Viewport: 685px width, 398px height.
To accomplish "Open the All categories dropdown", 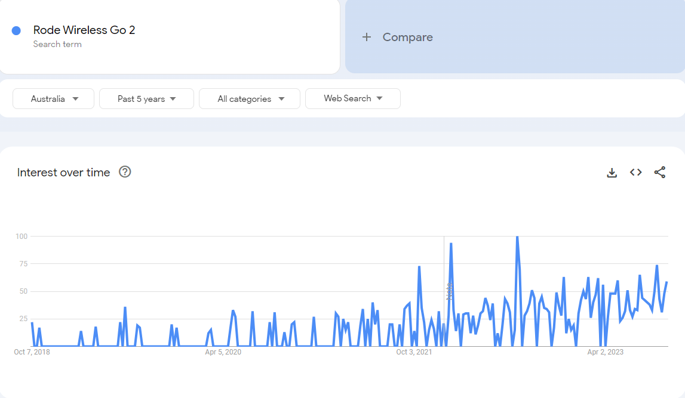I will 250,98.
